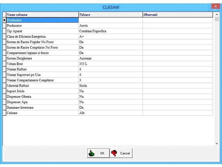The width and height of the screenshot is (222, 167).
Task: Select the 355 L volume value cell
Action: pos(110,63)
